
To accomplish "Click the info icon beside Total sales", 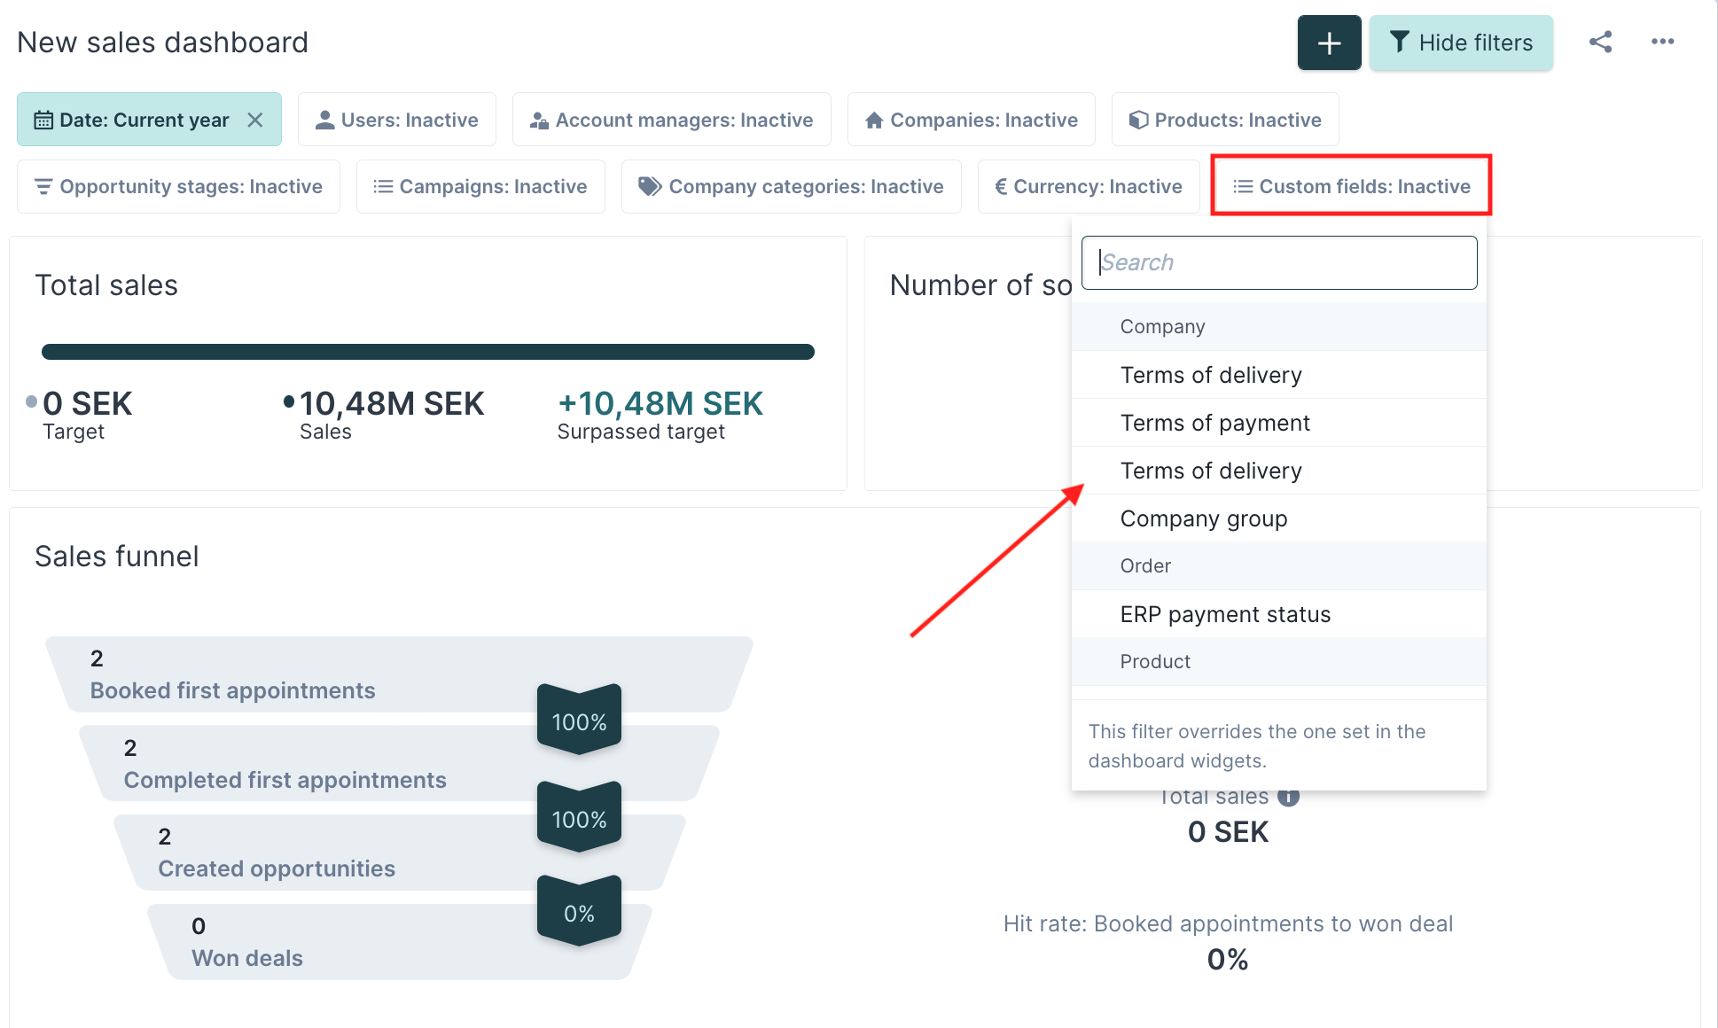I will tap(1288, 797).
